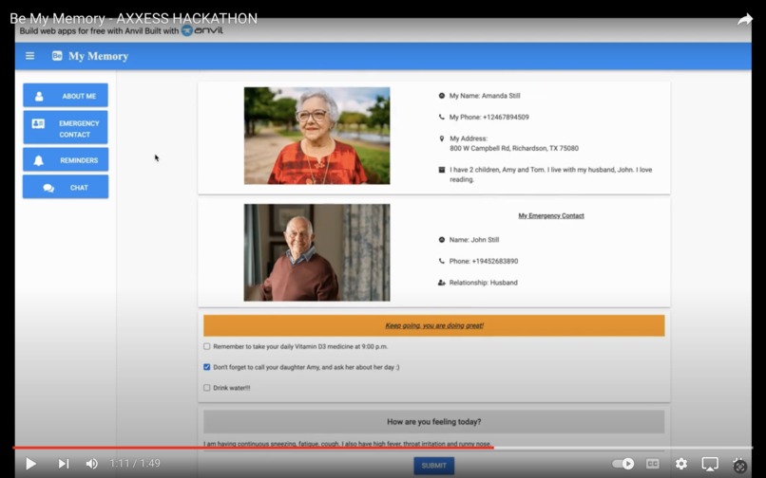The image size is (766, 478).
Task: Click the video progress bar
Action: (x=383, y=448)
